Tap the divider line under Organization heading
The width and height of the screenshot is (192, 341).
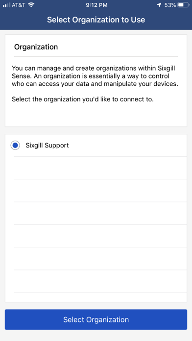pos(96,56)
